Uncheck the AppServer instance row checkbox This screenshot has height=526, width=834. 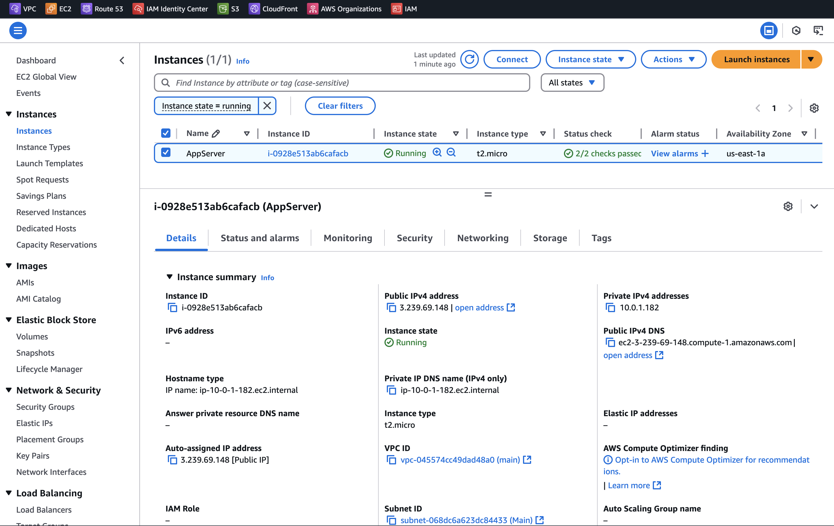click(166, 153)
